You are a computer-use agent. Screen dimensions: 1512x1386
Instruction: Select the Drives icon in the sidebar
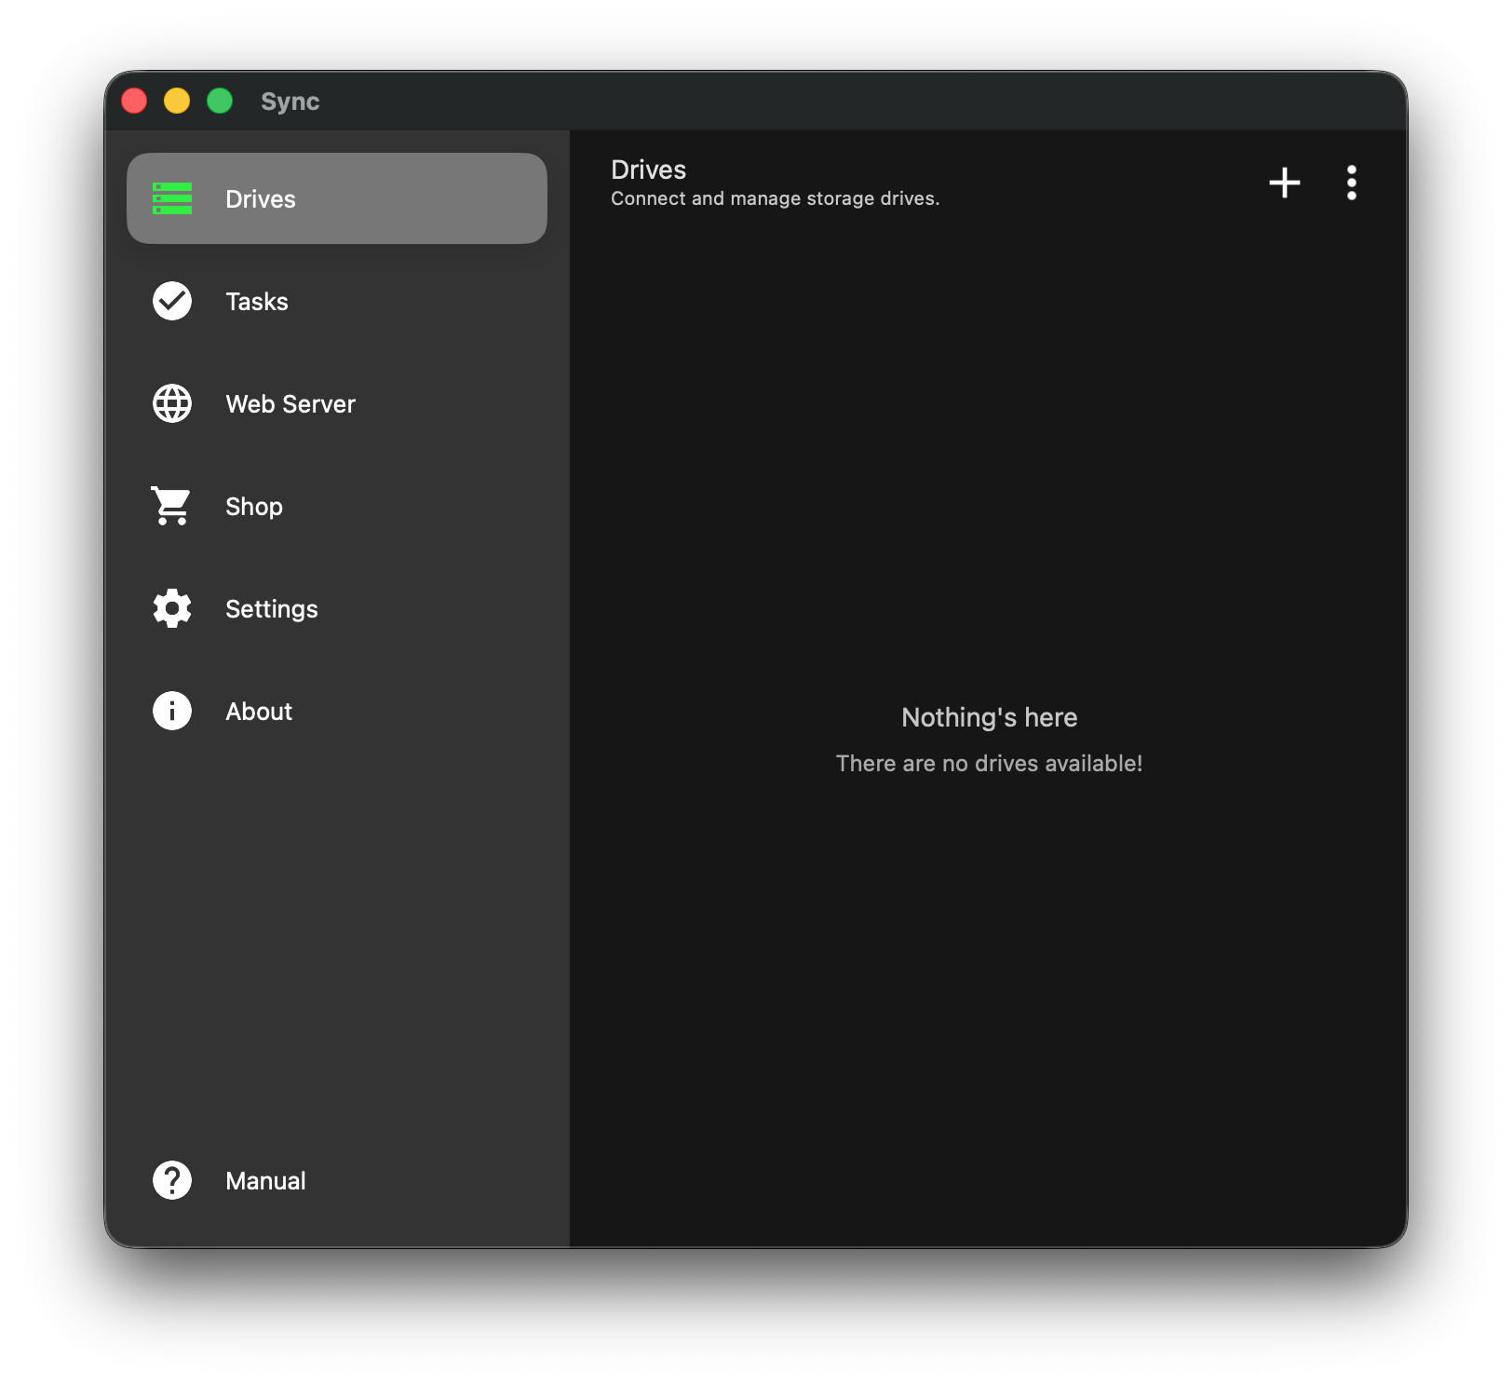coord(171,198)
